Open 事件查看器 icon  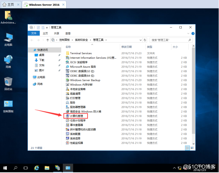coord(67,125)
